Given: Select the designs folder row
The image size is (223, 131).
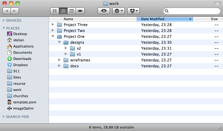Looking at the screenshot, I should 136,43.
